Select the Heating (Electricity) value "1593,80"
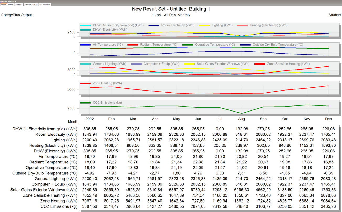Screen dimensions: 342x212 pyautogui.click(x=328, y=145)
